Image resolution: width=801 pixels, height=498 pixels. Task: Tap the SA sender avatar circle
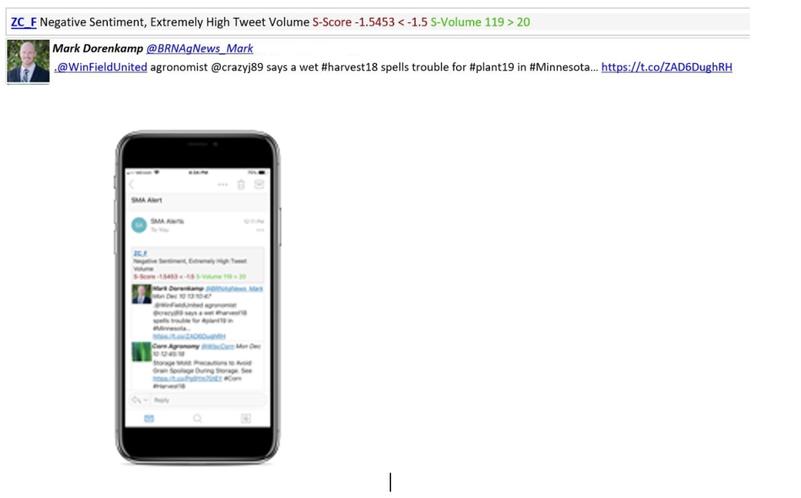pyautogui.click(x=139, y=225)
